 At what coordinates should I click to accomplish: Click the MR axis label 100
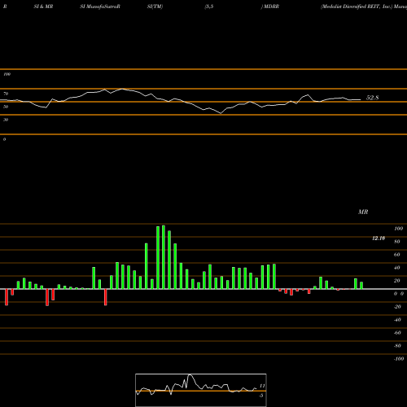coord(398,229)
